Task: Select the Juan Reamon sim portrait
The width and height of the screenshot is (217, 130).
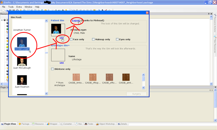Action: pos(22,80)
